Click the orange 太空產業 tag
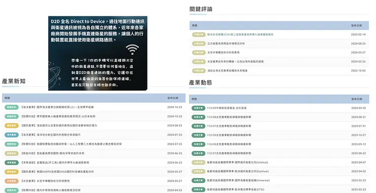 coord(12,181)
